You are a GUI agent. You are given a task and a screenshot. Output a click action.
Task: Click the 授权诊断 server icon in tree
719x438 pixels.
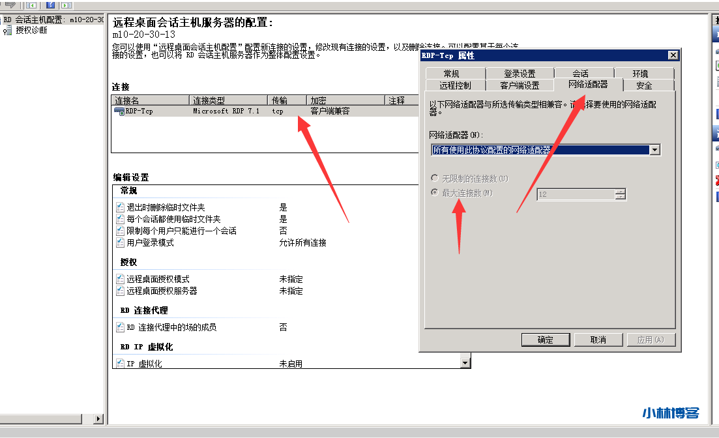pos(7,31)
